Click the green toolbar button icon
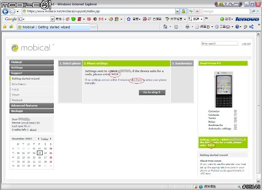The image size is (262, 190). [74, 19]
